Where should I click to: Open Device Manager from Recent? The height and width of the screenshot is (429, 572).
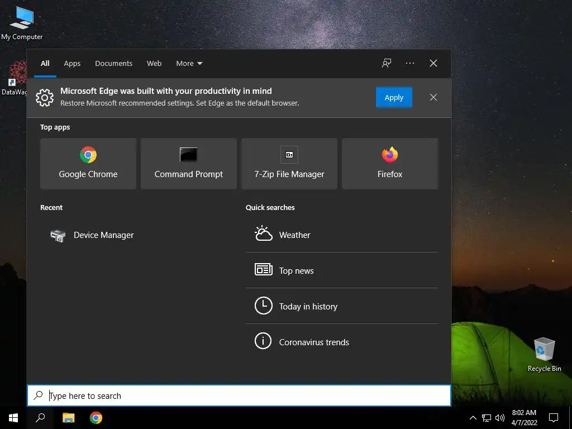coord(92,235)
